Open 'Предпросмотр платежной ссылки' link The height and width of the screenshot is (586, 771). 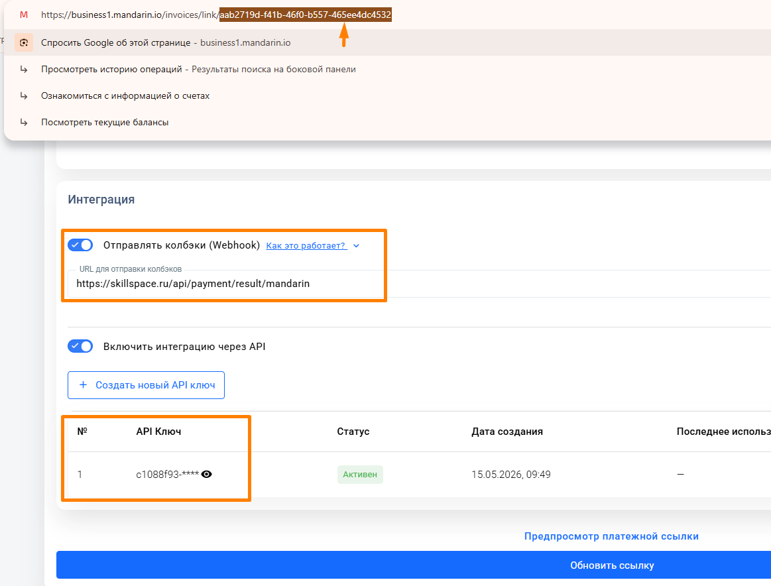pos(611,536)
